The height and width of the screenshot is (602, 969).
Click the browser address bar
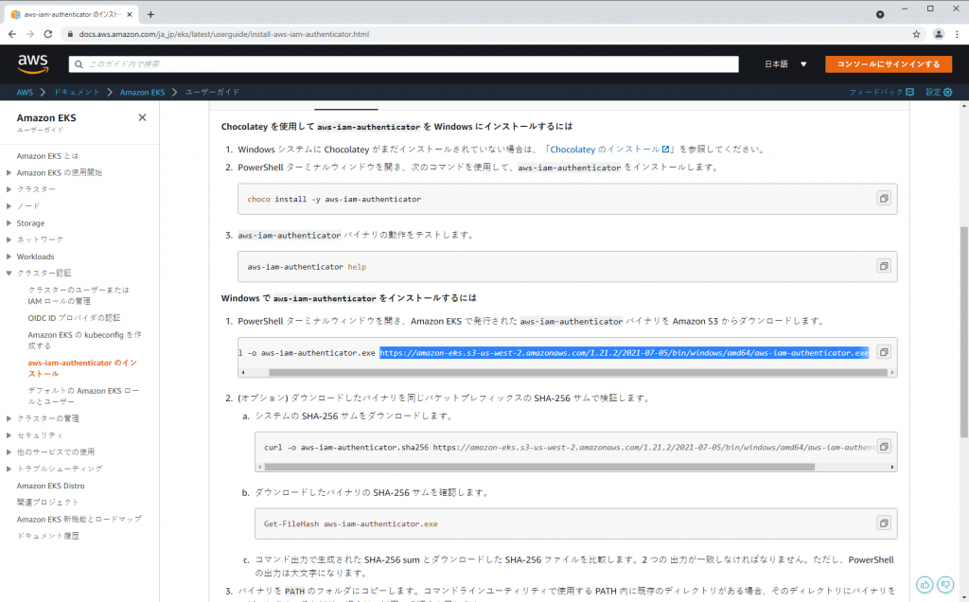click(485, 34)
